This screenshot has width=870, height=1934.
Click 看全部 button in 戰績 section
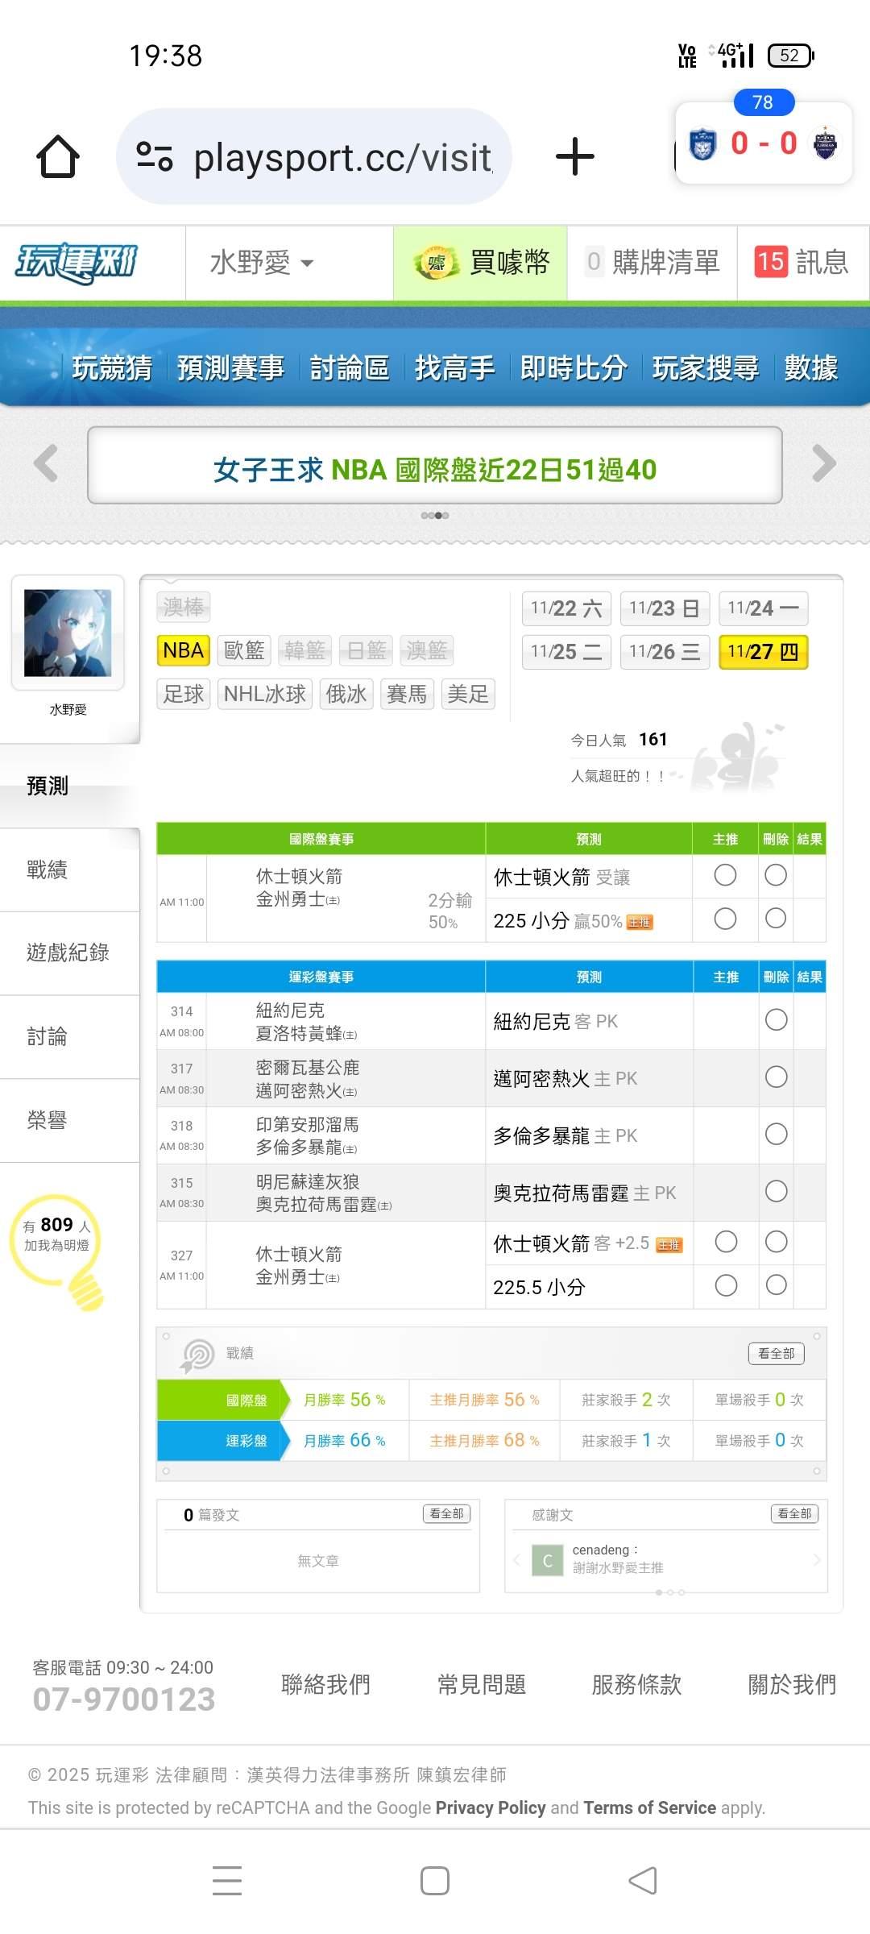click(776, 1354)
